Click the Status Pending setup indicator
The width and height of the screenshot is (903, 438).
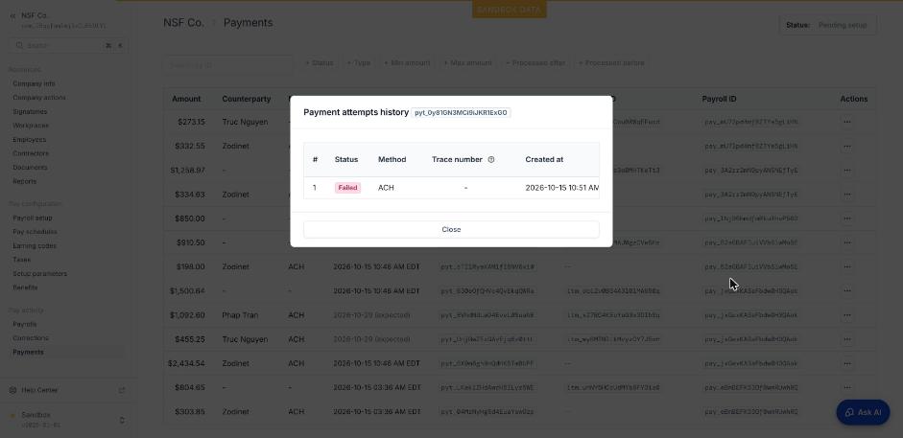[827, 25]
